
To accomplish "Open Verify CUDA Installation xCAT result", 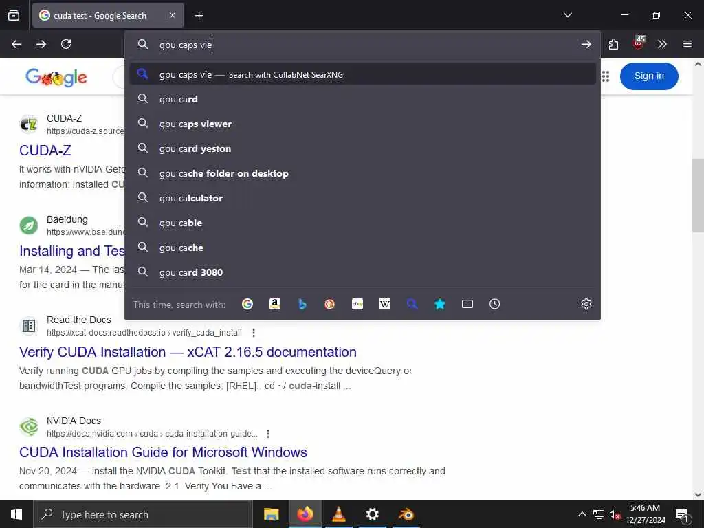I will point(188,352).
